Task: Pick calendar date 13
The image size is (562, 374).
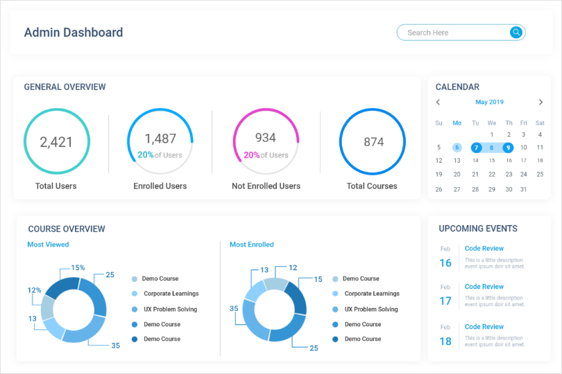Action: pyautogui.click(x=457, y=161)
